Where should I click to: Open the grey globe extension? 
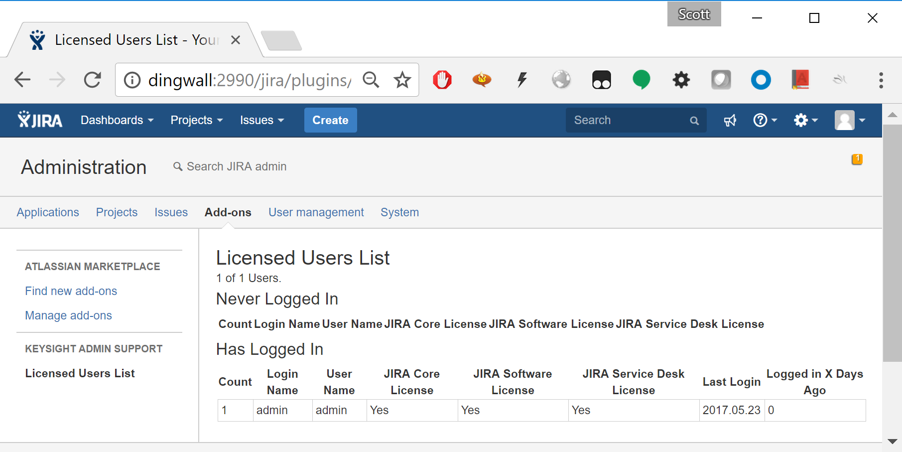coord(561,80)
